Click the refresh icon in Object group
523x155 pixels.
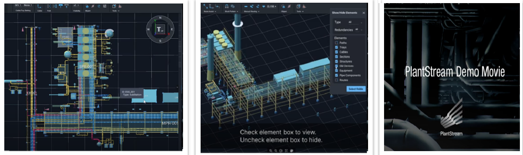[x=99, y=6]
